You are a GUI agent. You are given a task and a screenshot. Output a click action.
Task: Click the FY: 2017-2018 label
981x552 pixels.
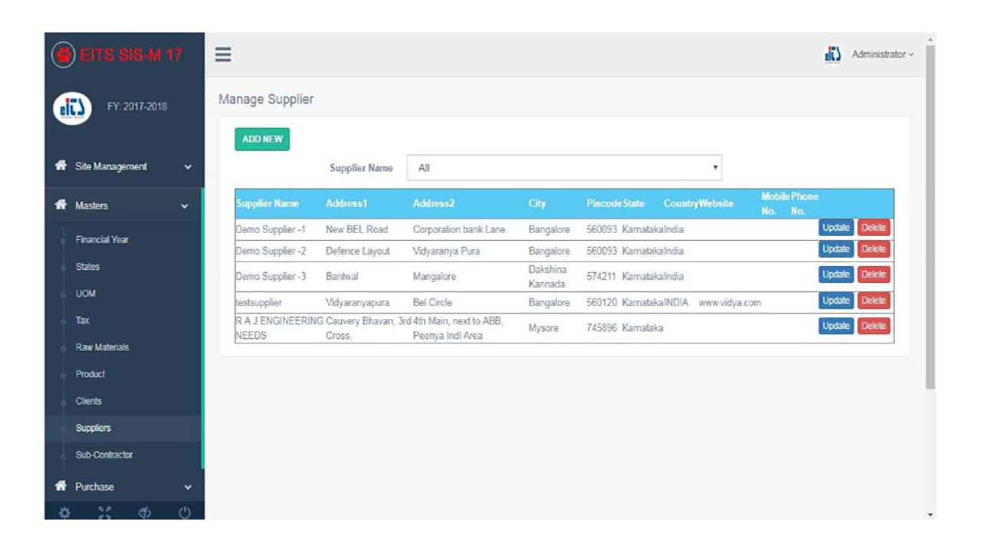coord(137,106)
